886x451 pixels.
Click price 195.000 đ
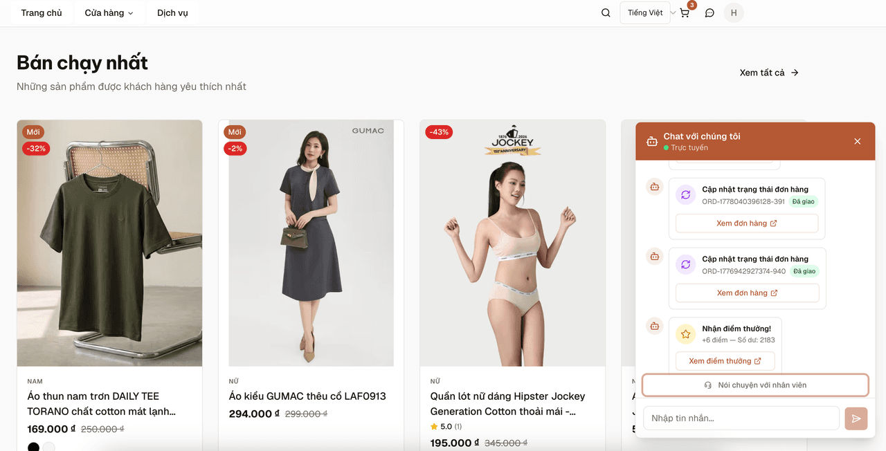point(455,443)
